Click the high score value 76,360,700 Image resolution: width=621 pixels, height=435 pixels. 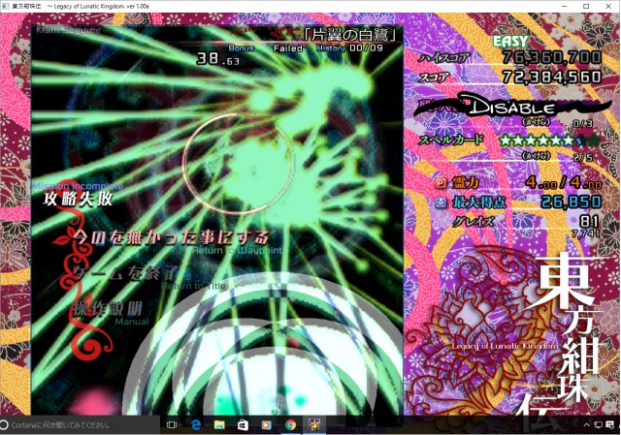(552, 58)
